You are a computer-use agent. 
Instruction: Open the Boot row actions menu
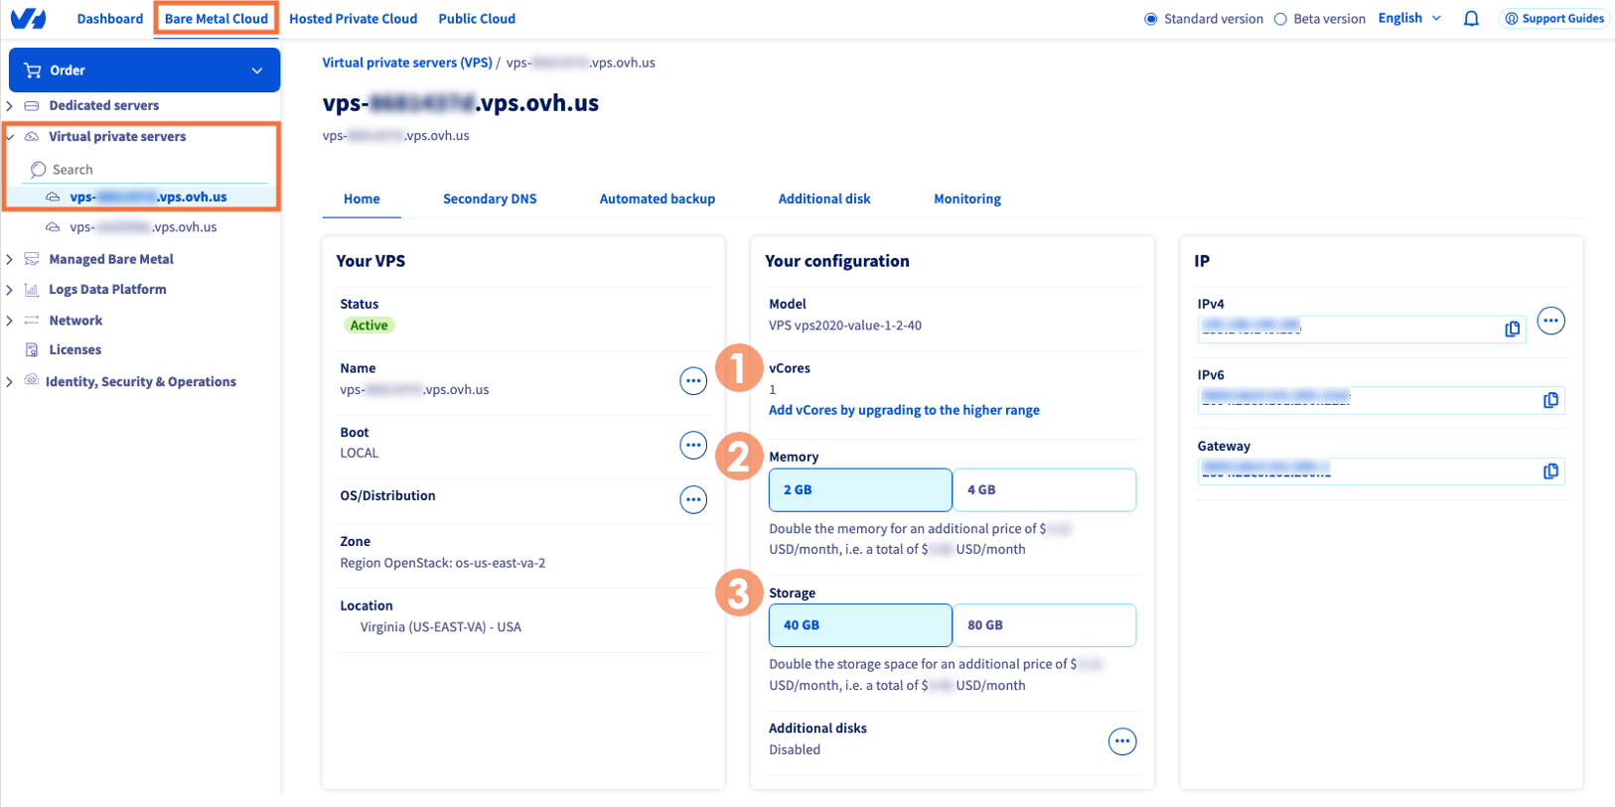[x=693, y=445]
